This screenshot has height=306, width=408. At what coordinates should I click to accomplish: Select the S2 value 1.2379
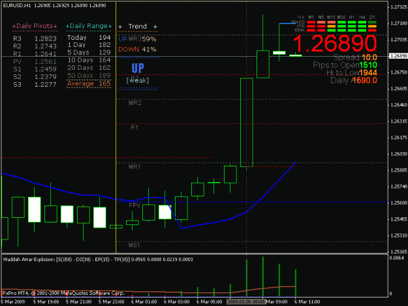46,77
